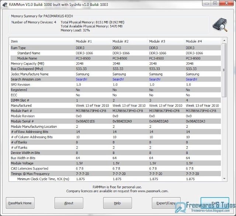Select the Memory Capacity (MB) row

pos(115,64)
